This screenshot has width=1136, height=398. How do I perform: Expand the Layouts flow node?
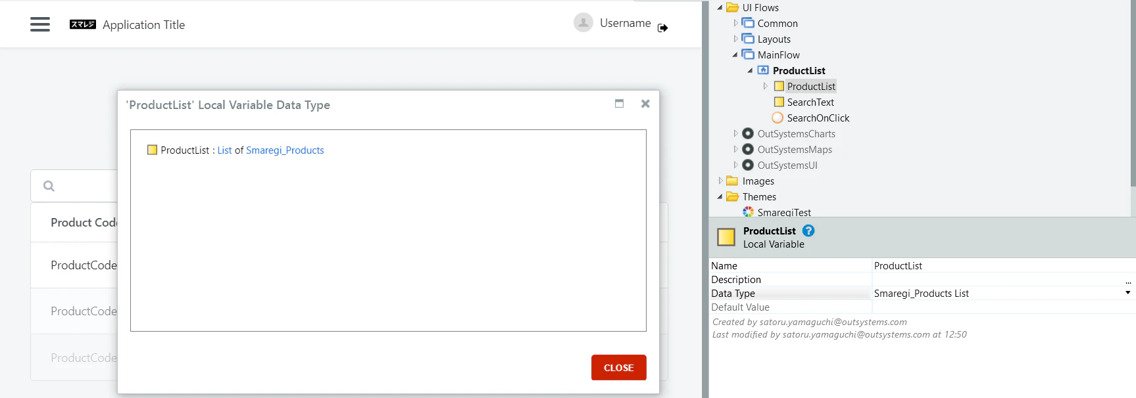tap(735, 39)
